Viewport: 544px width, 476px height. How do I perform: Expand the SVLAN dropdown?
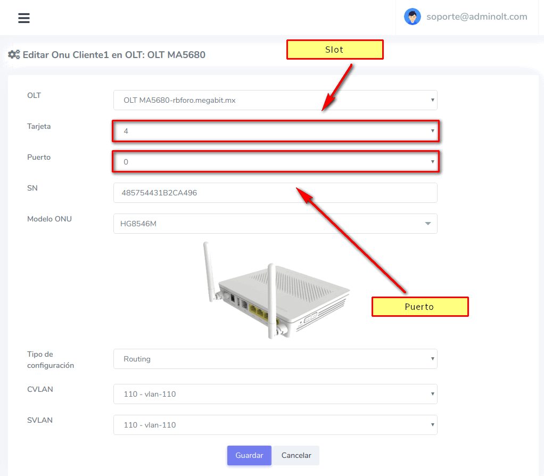click(275, 425)
